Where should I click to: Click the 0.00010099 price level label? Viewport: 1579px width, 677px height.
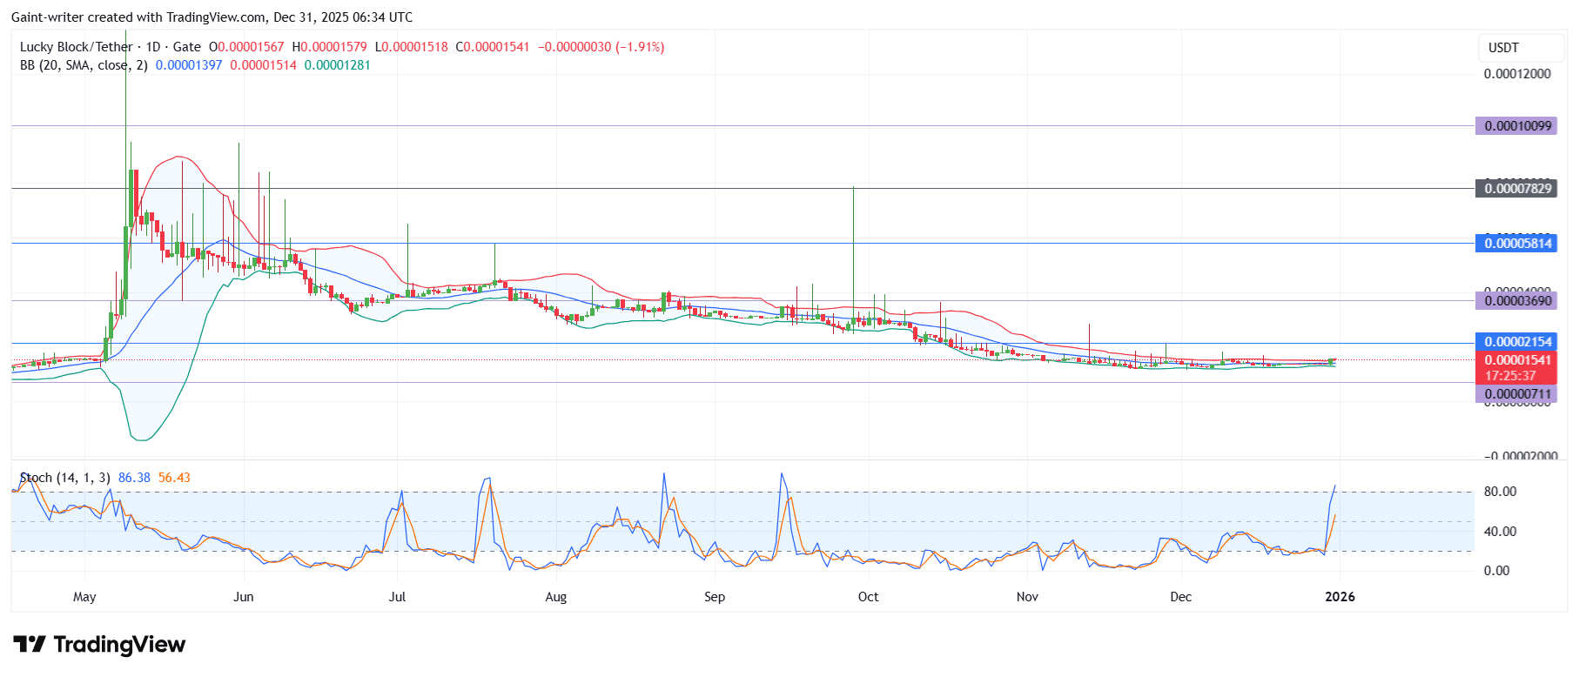coord(1517,126)
